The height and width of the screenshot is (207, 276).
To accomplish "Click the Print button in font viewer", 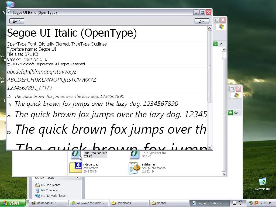I will [202, 21].
